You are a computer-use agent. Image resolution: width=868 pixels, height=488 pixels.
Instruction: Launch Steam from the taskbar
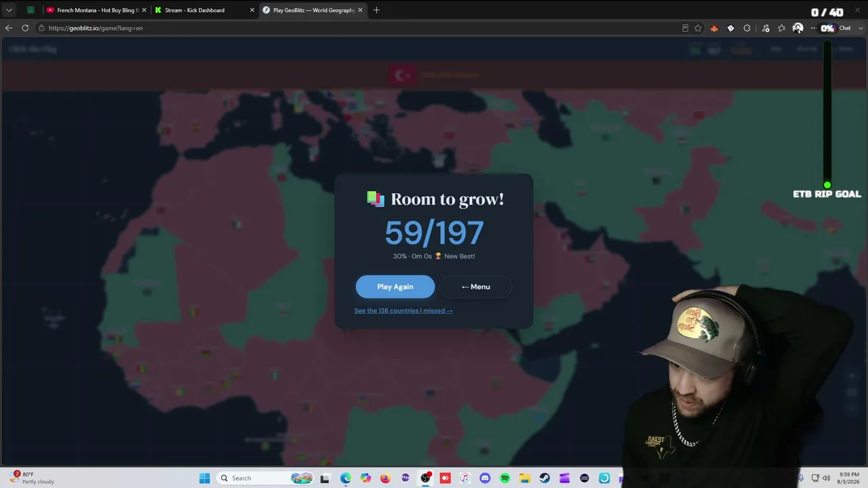coord(545,478)
